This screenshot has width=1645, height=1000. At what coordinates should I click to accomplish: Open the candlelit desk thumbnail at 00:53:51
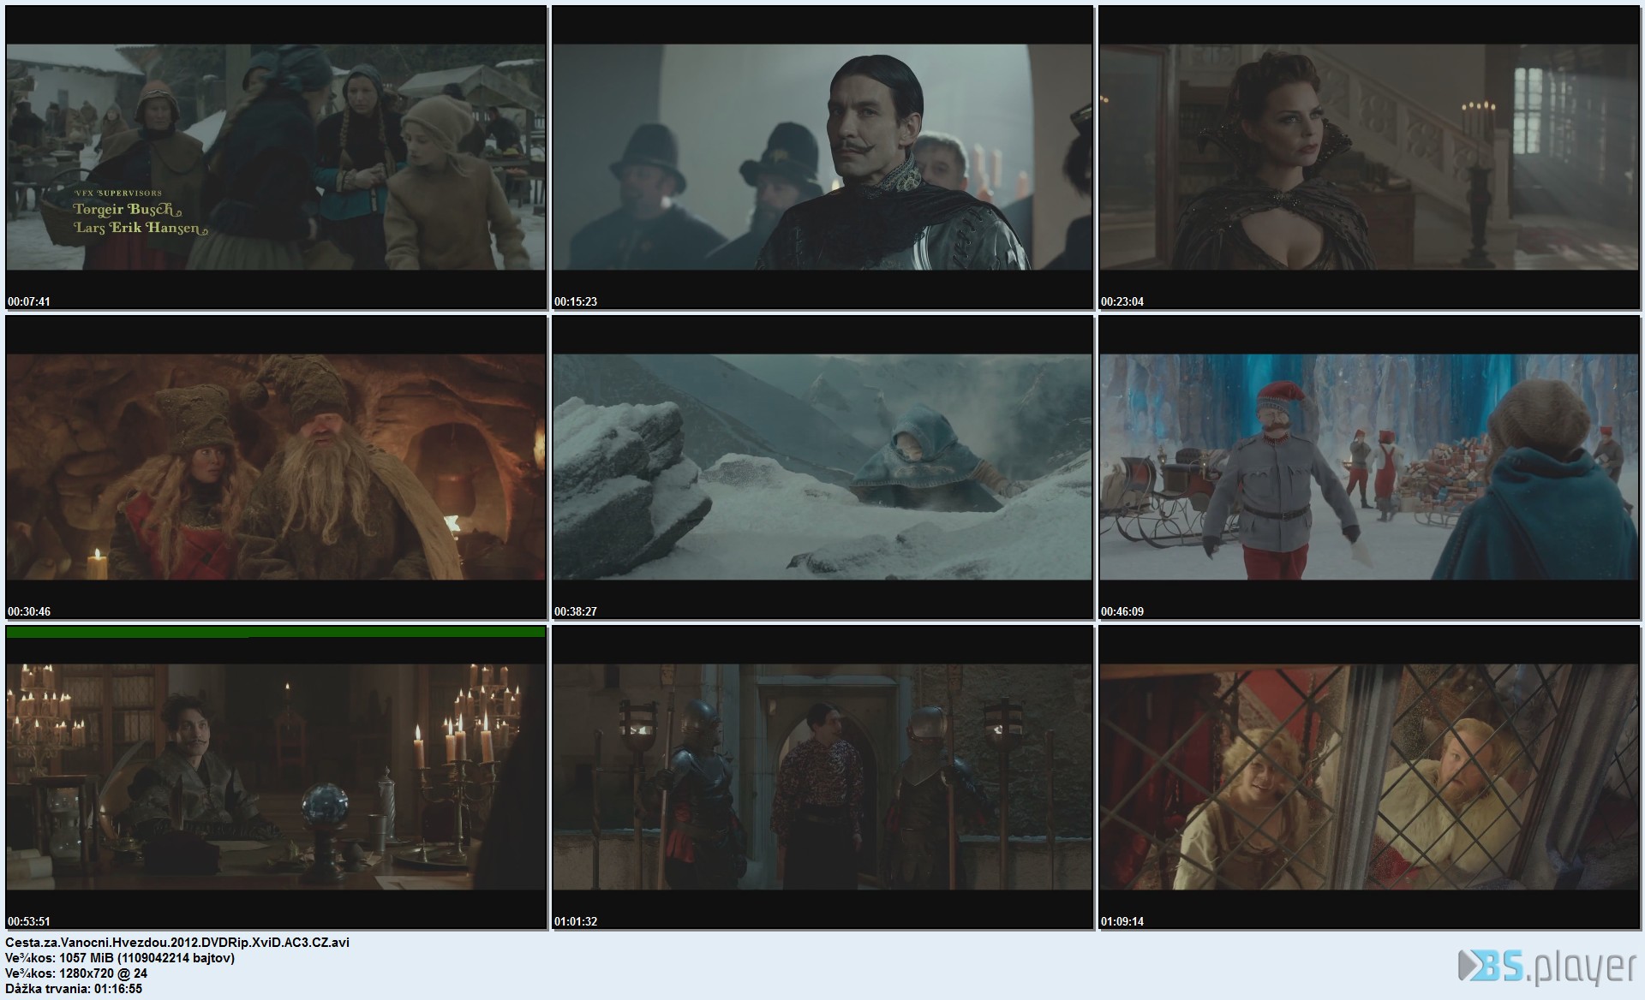coord(276,777)
